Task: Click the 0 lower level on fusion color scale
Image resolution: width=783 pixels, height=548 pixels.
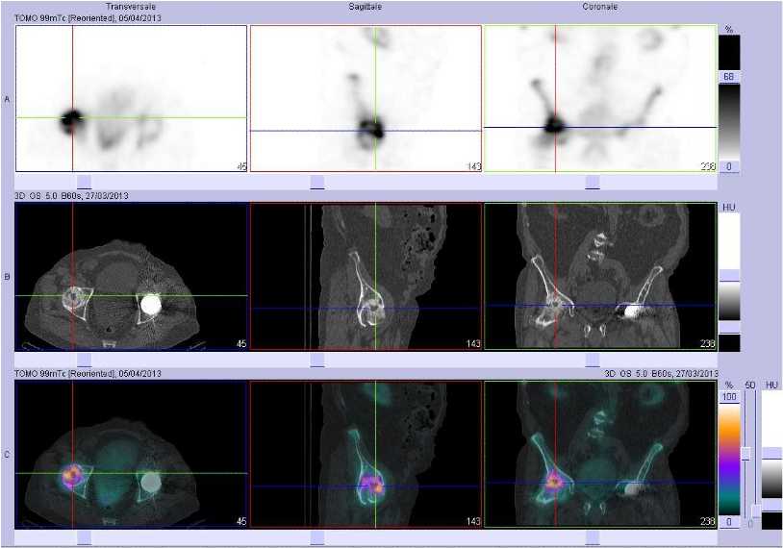Action: click(729, 521)
